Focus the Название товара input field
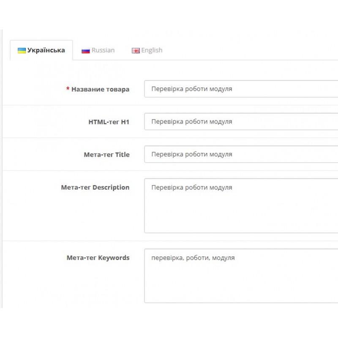338x338 pixels. [x=241, y=89]
